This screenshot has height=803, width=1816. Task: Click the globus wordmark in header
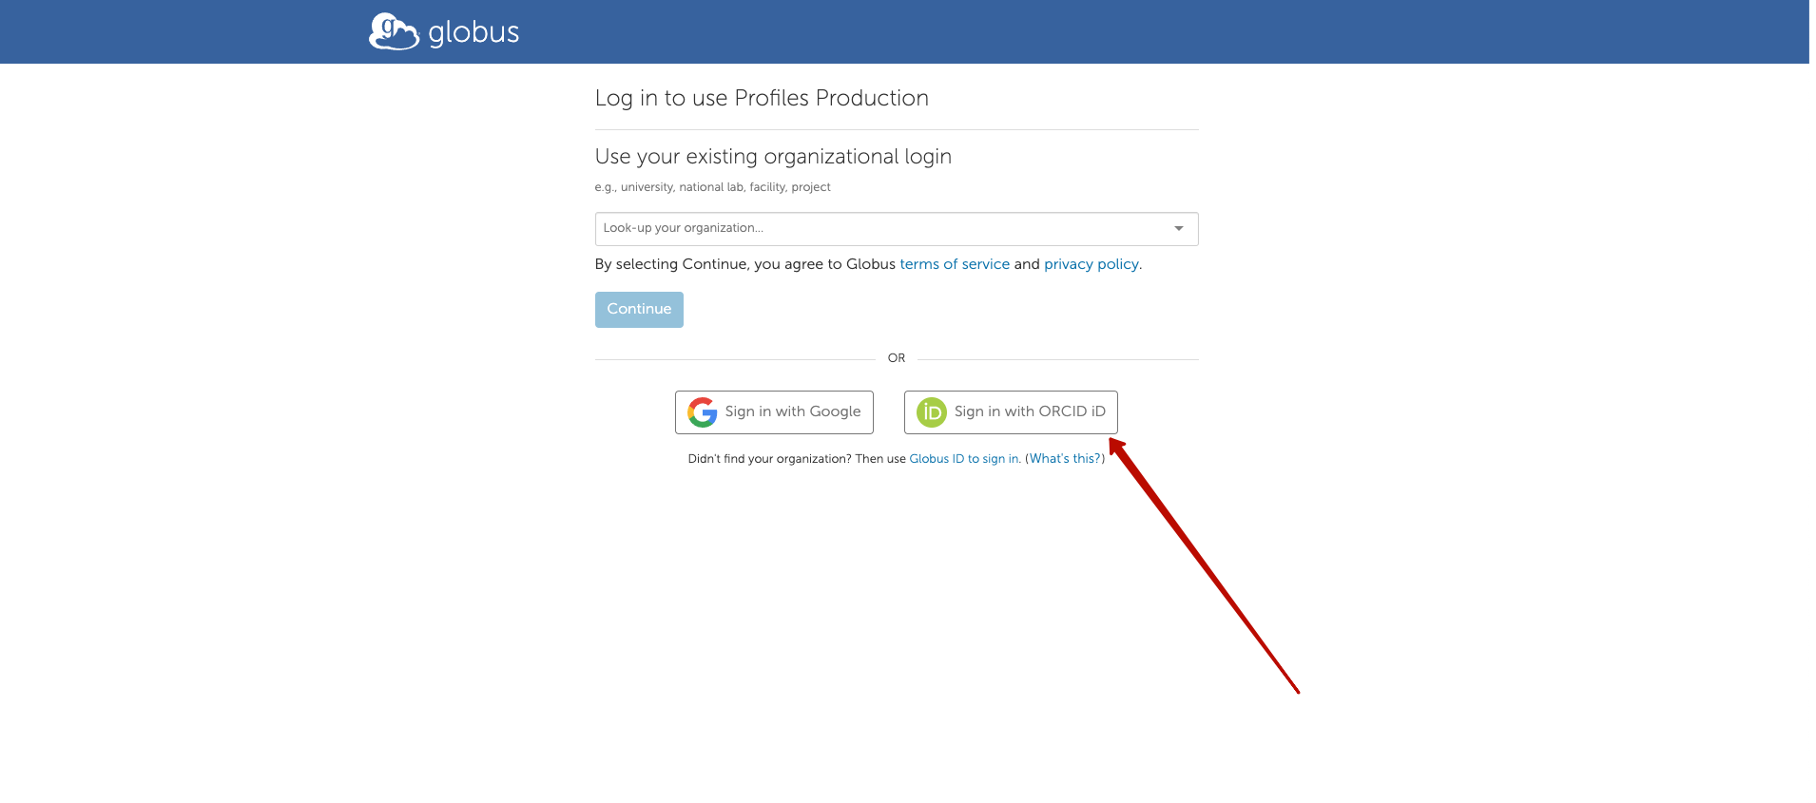[473, 32]
